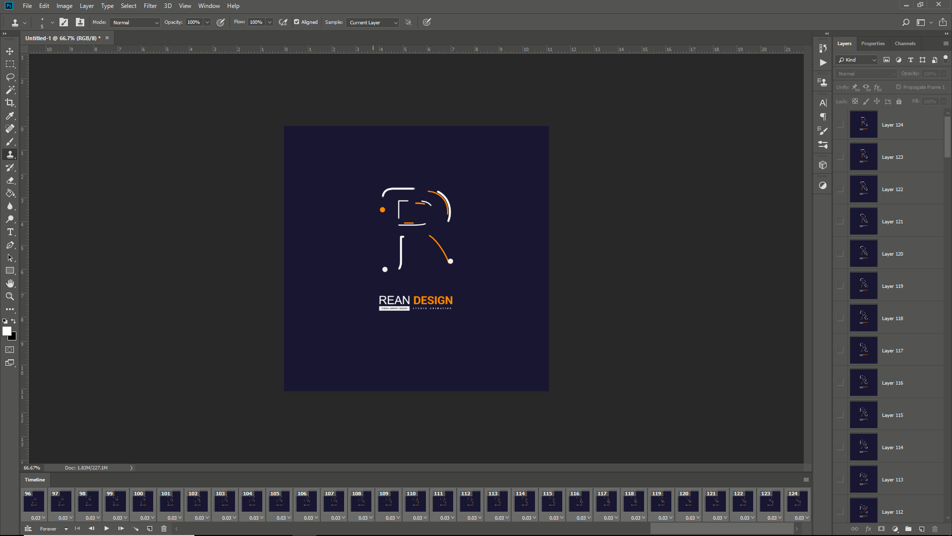Open the File menu
Viewport: 952px width, 536px height.
27,6
